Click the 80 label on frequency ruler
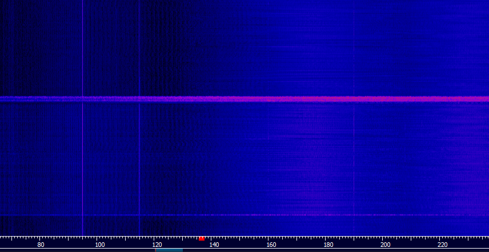The image size is (489, 252). click(41, 245)
